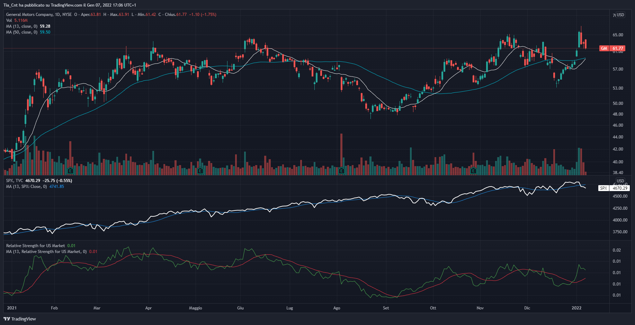
Task: Click the 53.00 price scale label
Action: 618,88
